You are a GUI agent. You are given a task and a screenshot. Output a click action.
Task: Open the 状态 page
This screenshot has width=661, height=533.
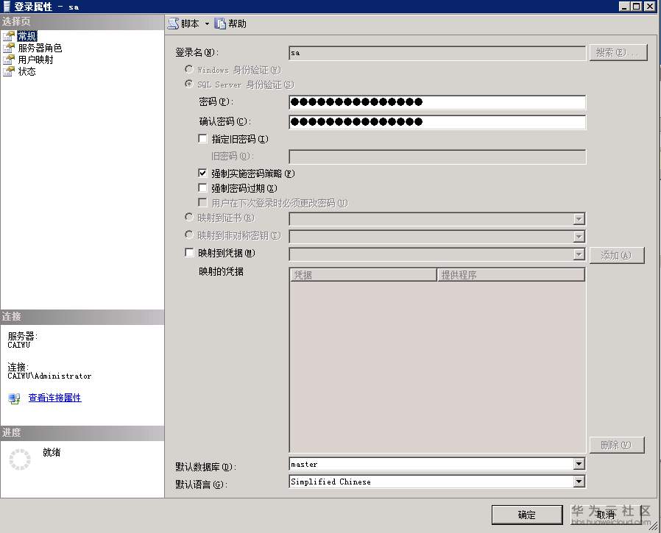click(x=27, y=71)
